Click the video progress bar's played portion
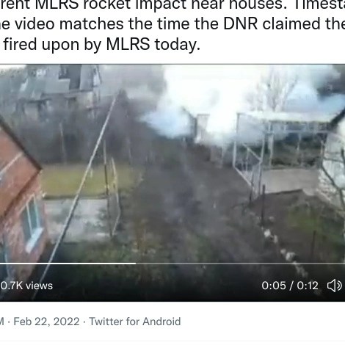345x345 pixels. point(68,264)
